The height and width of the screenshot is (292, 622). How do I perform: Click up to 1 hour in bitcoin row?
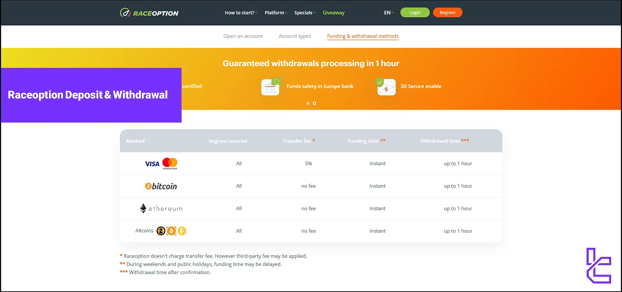(458, 186)
